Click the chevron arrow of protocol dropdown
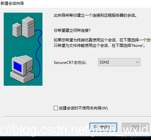The image size is (151, 140). [137, 62]
